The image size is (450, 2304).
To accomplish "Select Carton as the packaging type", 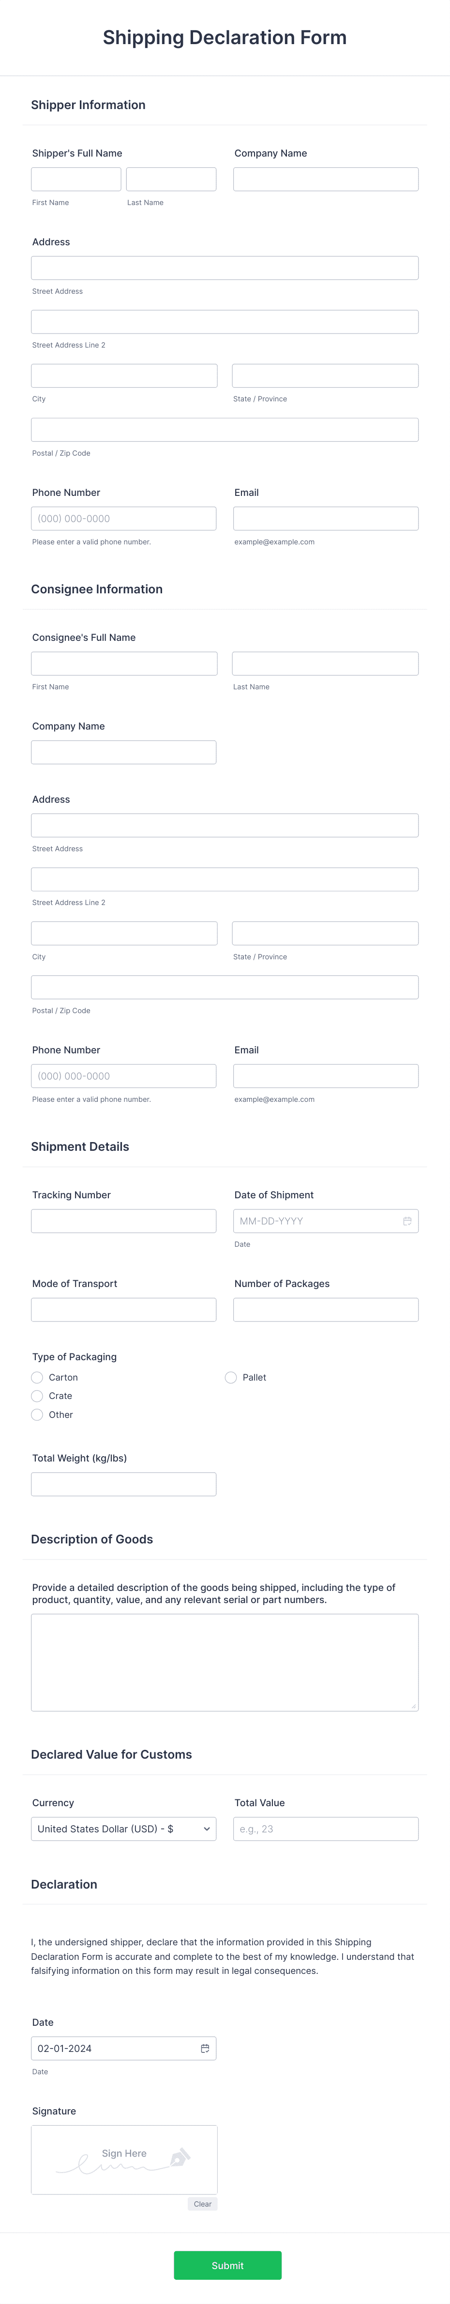I will 37,1377.
